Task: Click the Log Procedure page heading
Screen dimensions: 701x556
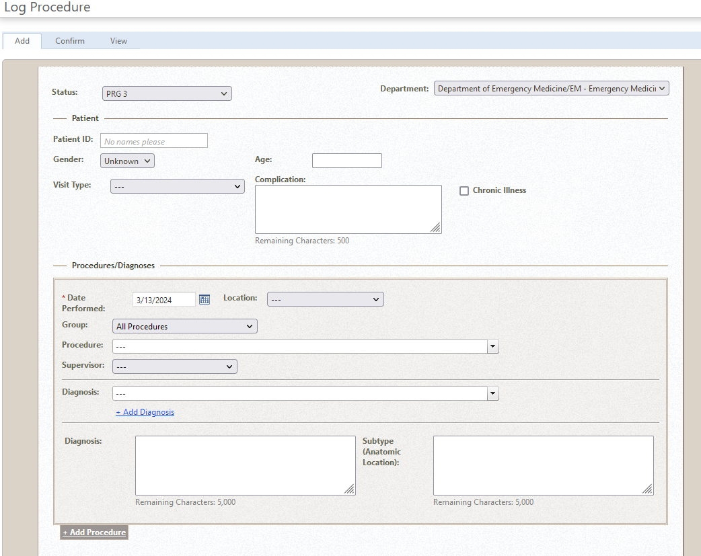Action: click(x=47, y=7)
